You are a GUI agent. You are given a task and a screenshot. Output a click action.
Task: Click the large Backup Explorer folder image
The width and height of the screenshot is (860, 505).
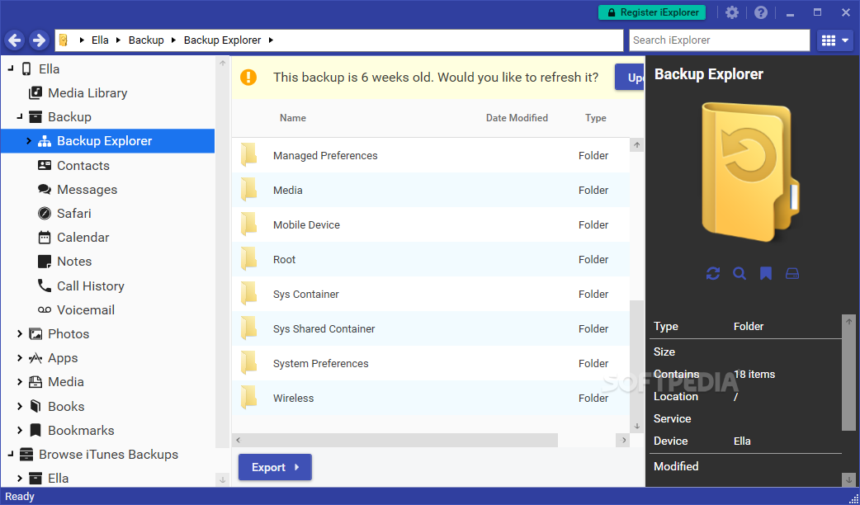click(x=751, y=172)
